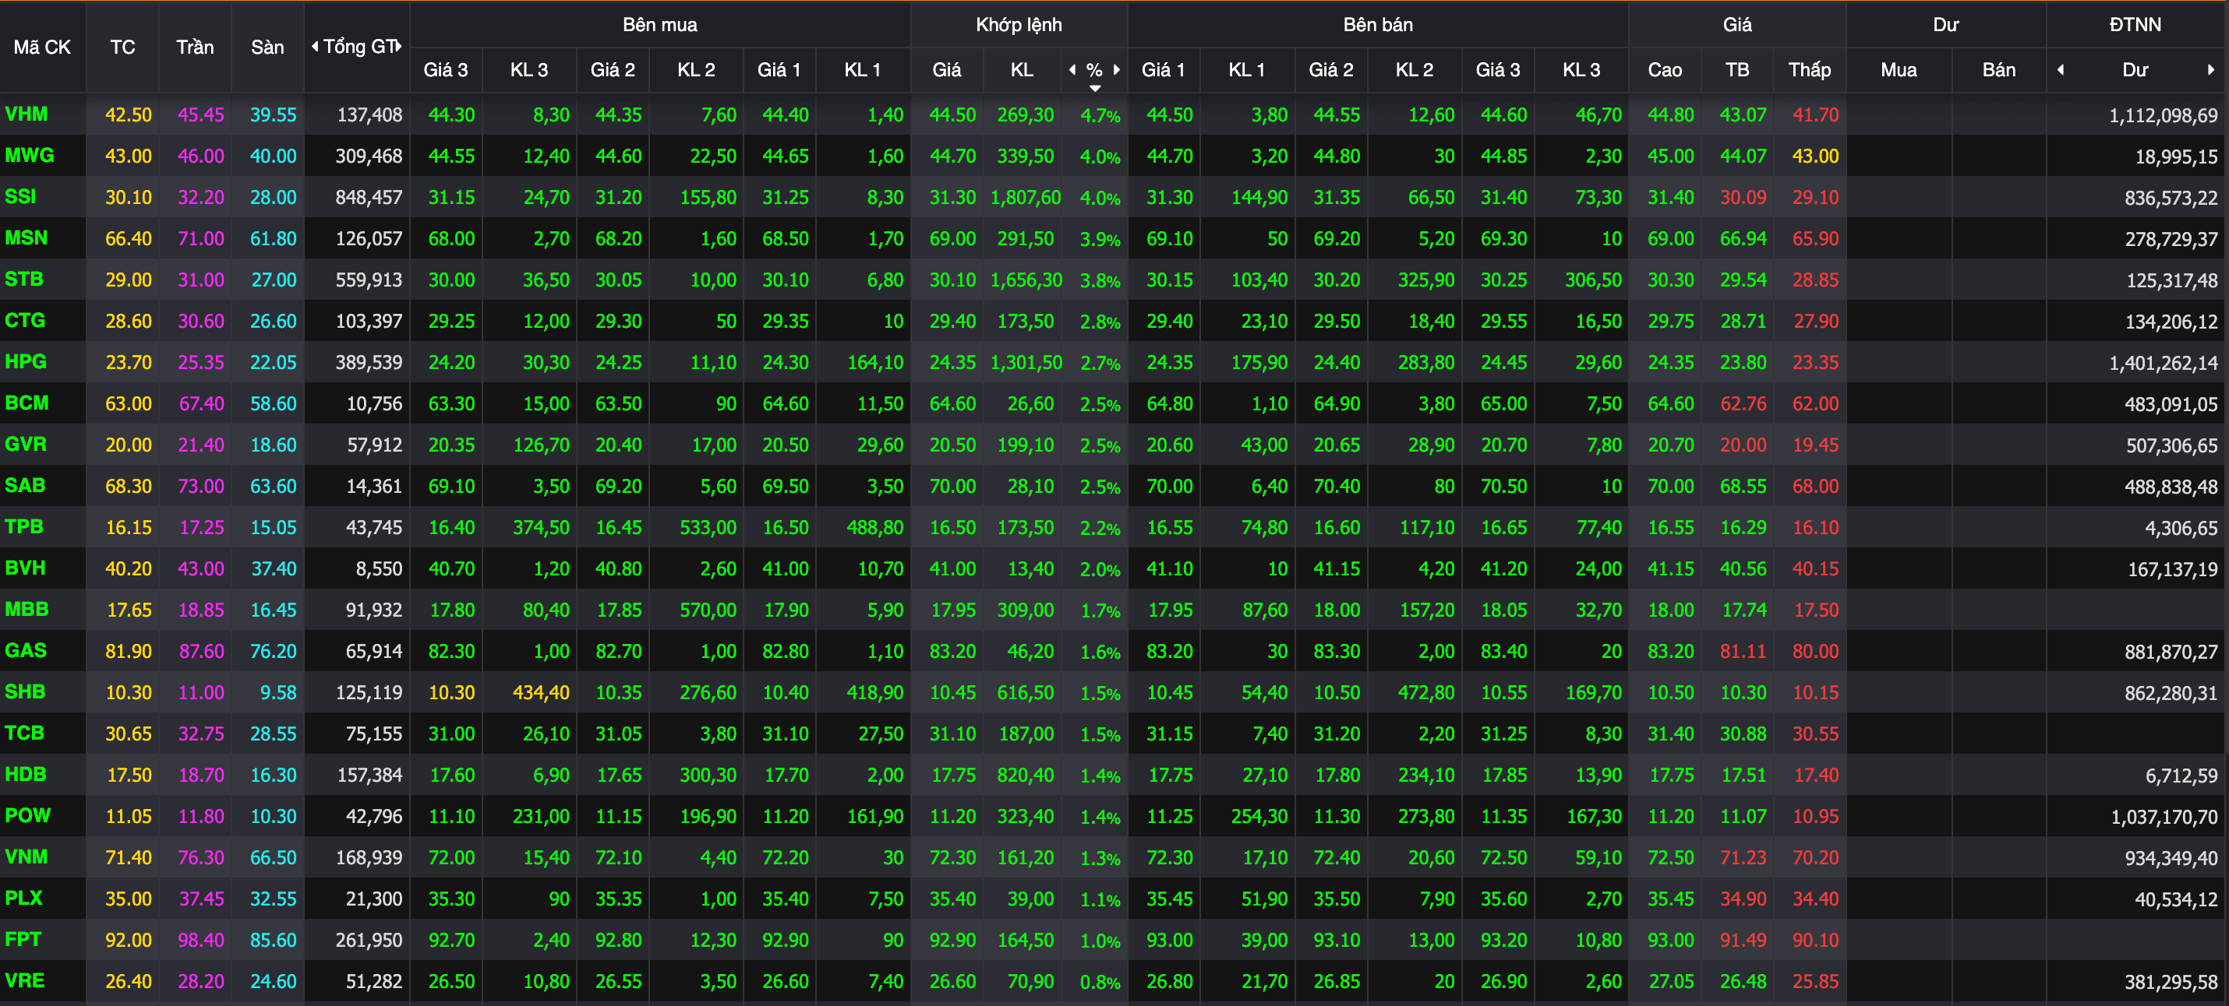Click the ĐTNN group header
The height and width of the screenshot is (1006, 2229).
[x=2135, y=24]
